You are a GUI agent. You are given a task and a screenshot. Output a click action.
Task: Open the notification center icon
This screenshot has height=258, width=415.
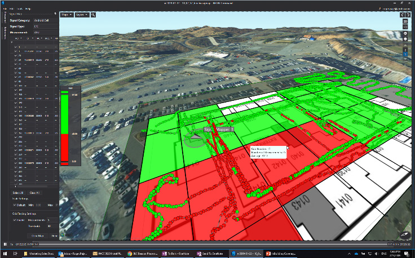(407, 254)
